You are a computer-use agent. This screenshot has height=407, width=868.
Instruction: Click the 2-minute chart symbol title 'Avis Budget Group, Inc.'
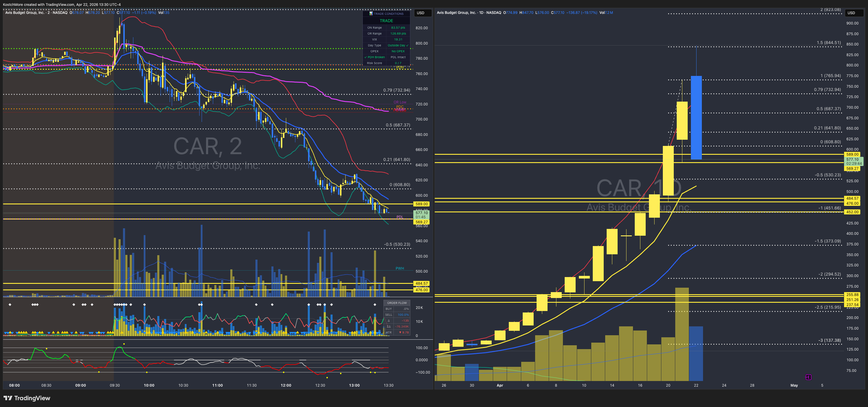pos(25,12)
